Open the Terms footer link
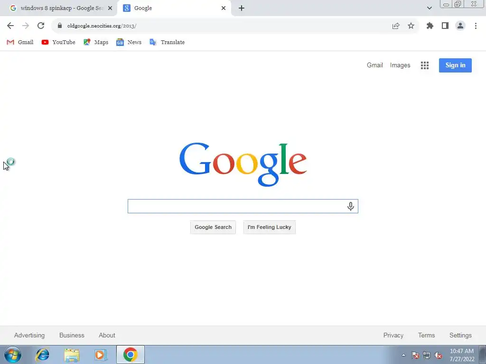486x364 pixels. tap(426, 335)
